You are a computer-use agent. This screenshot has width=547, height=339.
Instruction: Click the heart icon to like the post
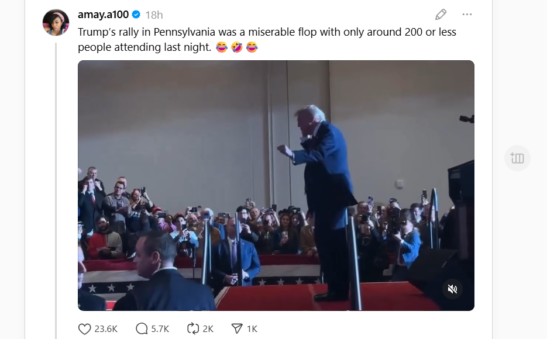coord(85,328)
